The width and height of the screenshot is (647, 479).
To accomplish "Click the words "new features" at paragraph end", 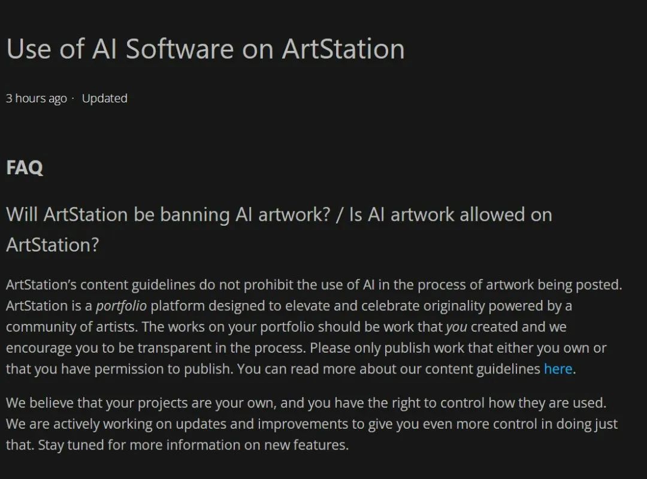I will [304, 445].
